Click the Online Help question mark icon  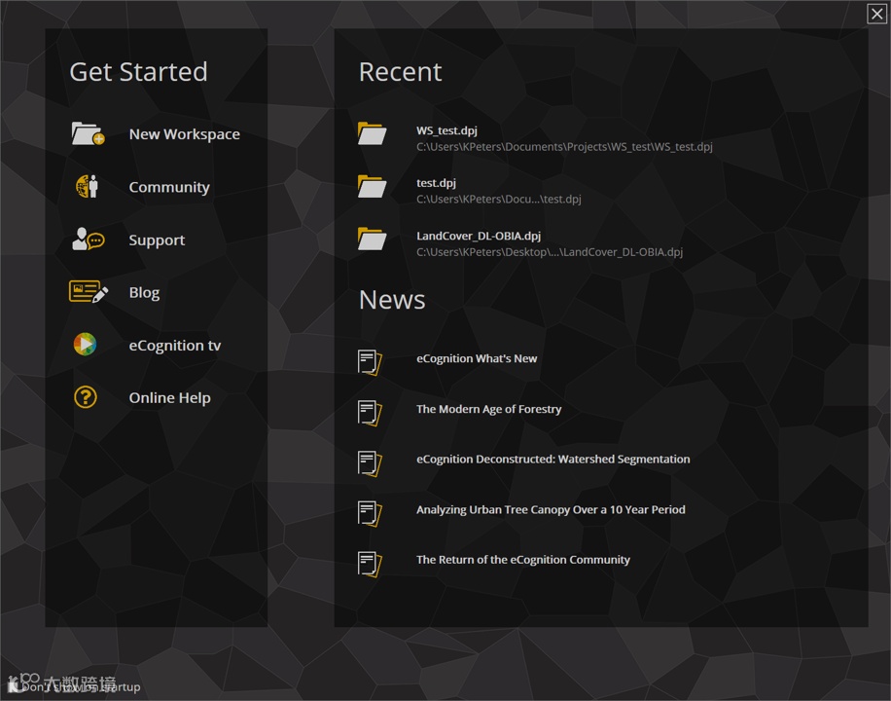[86, 396]
